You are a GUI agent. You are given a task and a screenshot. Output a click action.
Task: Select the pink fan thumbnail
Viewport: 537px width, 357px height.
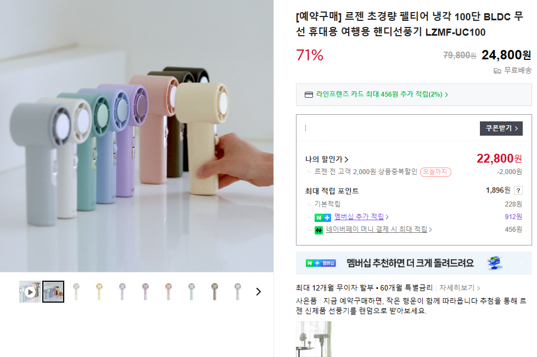coord(168,292)
